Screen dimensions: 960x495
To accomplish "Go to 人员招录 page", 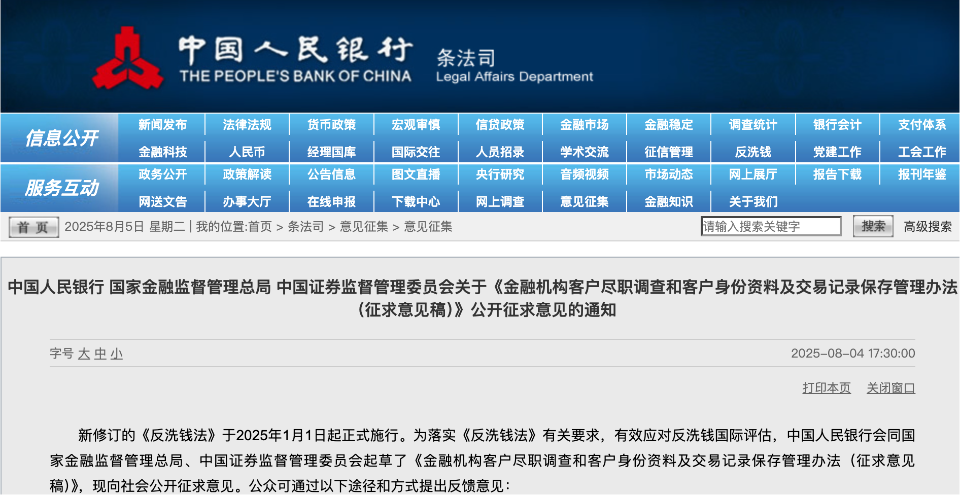I will point(500,152).
